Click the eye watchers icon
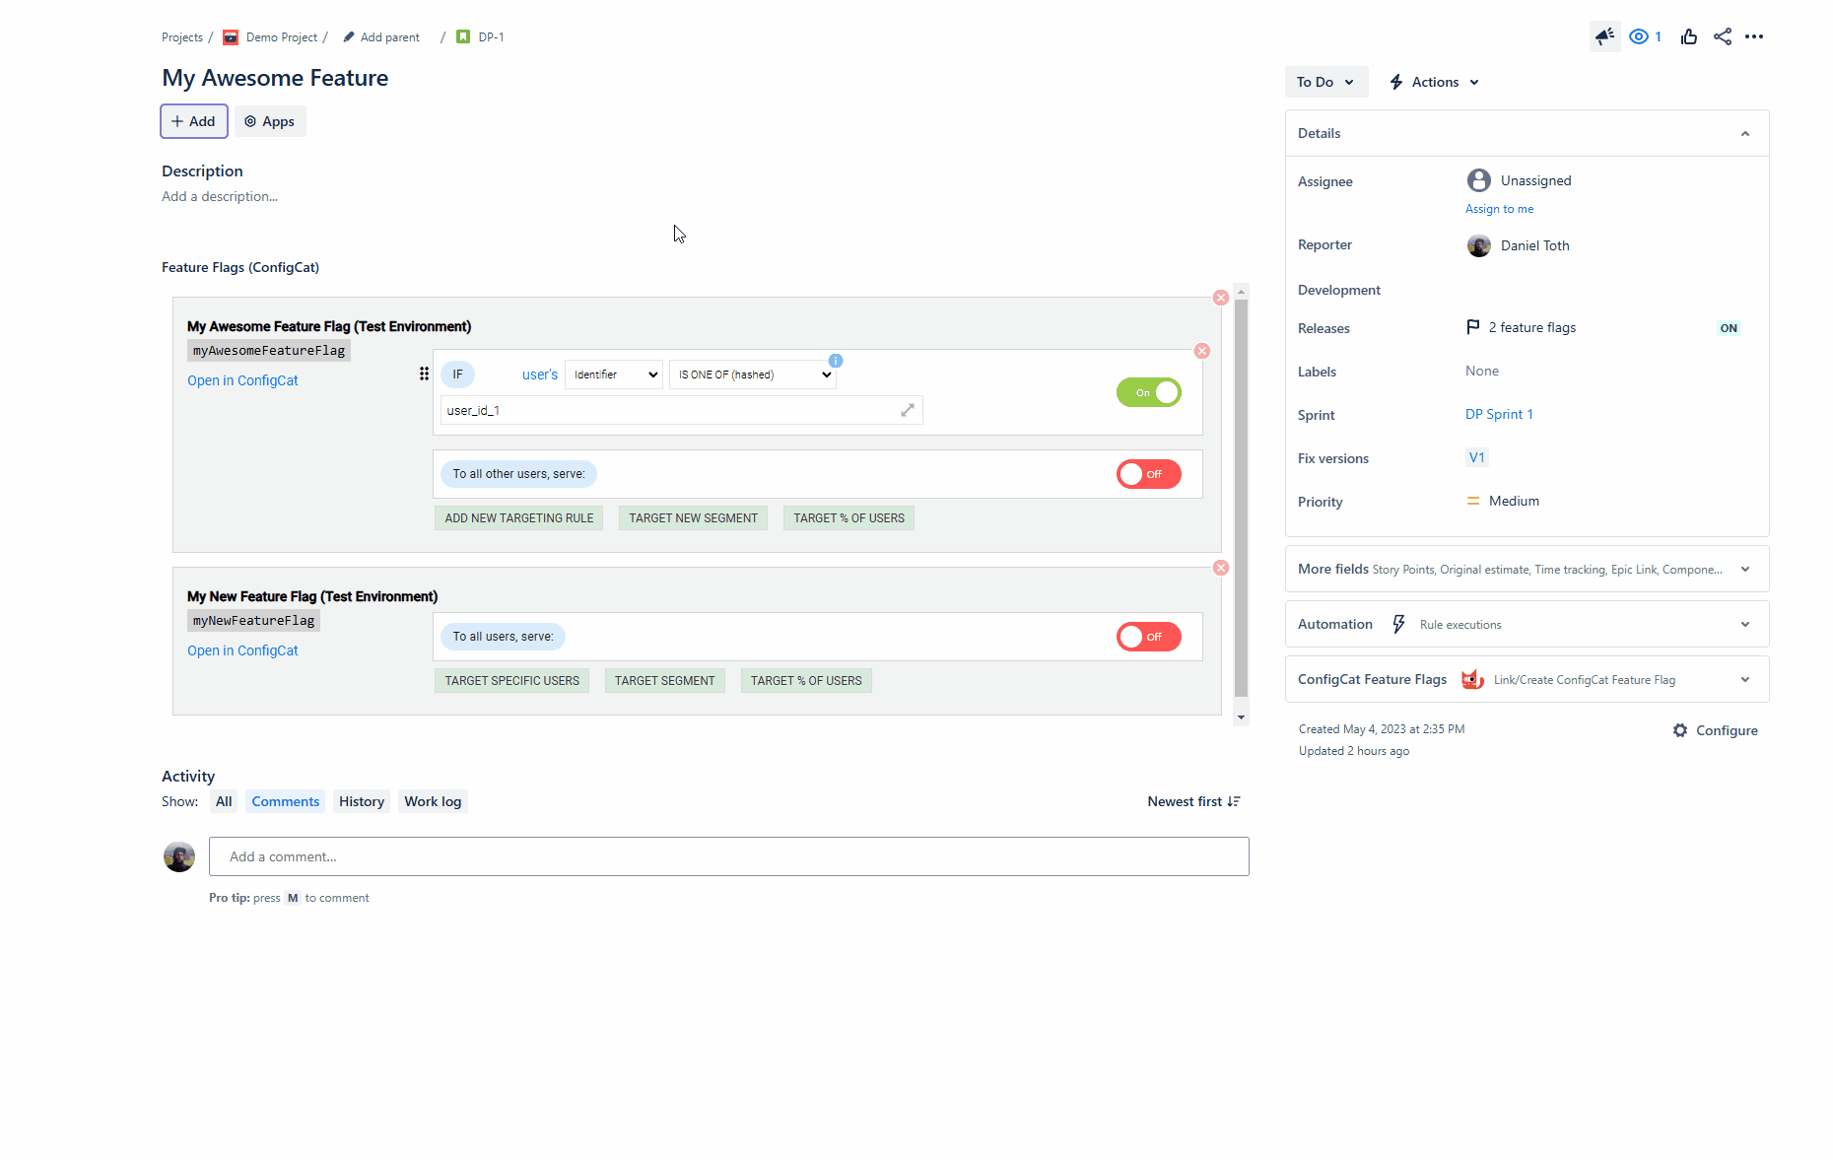Screen dimensions: 1833x1160 point(1638,36)
